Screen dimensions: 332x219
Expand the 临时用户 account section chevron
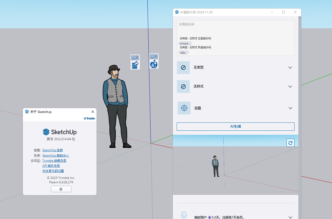pos(290,217)
